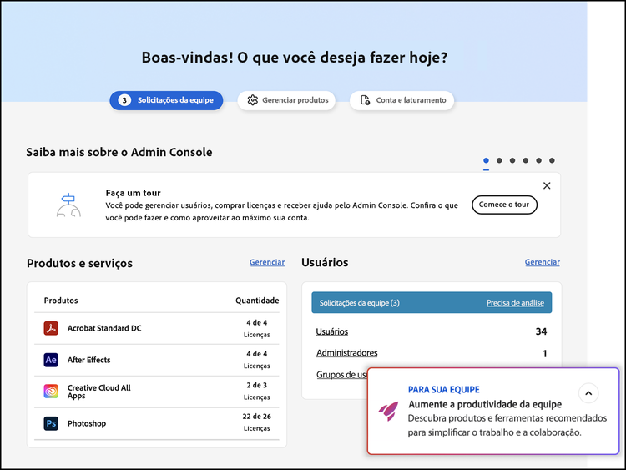
Task: Click the Faça um tour heading
Action: 133,193
